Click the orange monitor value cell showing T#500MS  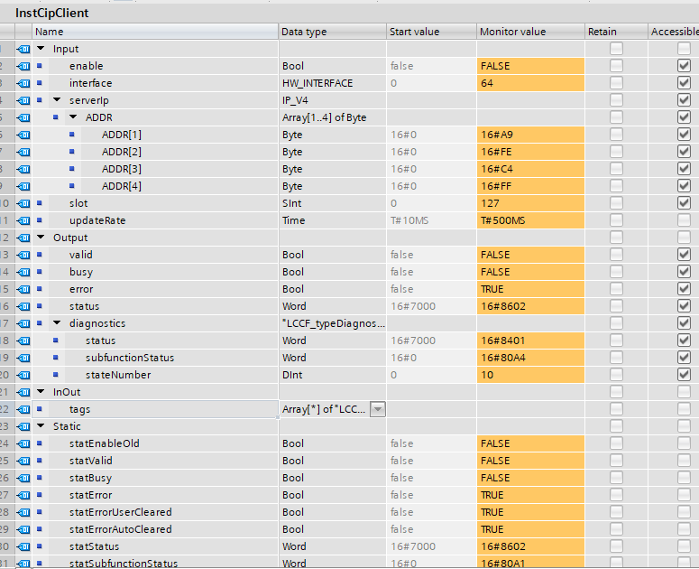[530, 220]
